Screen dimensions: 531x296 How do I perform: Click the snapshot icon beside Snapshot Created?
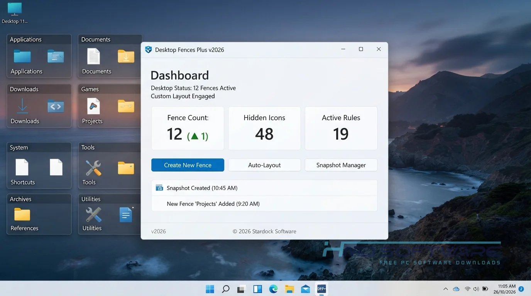[159, 188]
